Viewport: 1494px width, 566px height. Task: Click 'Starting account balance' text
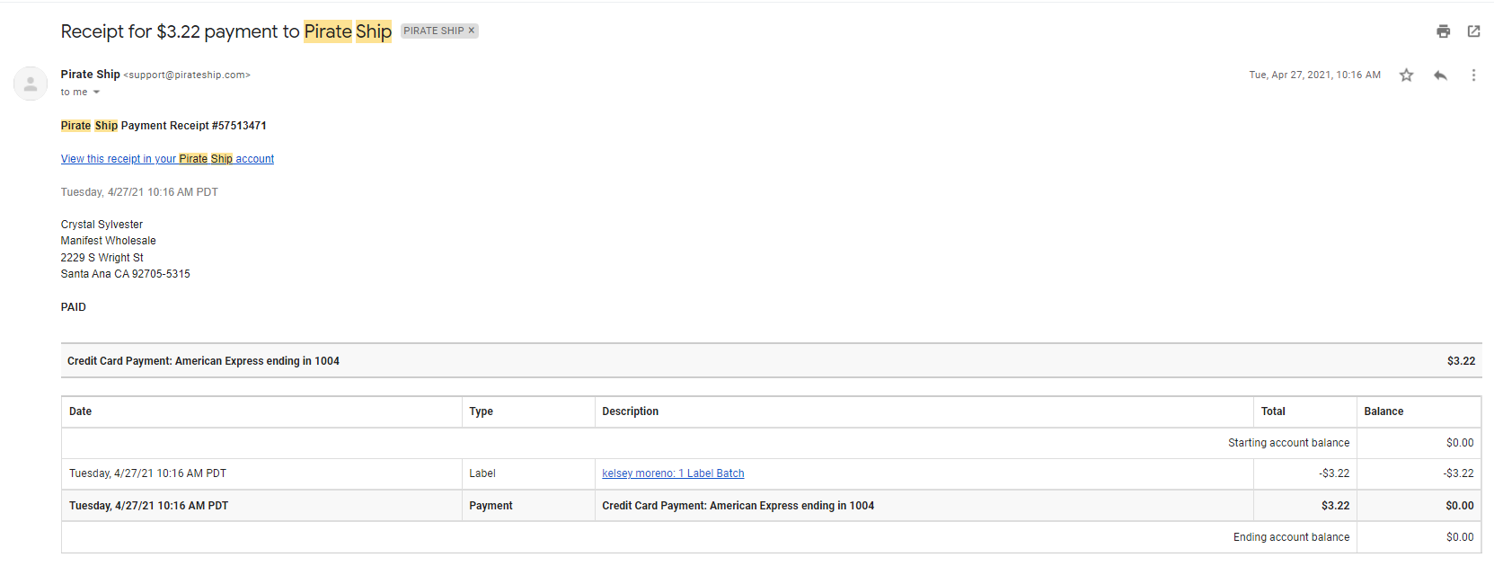[1288, 443]
